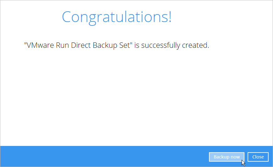
Task: Click the word Set in the message
Action: coord(125,45)
